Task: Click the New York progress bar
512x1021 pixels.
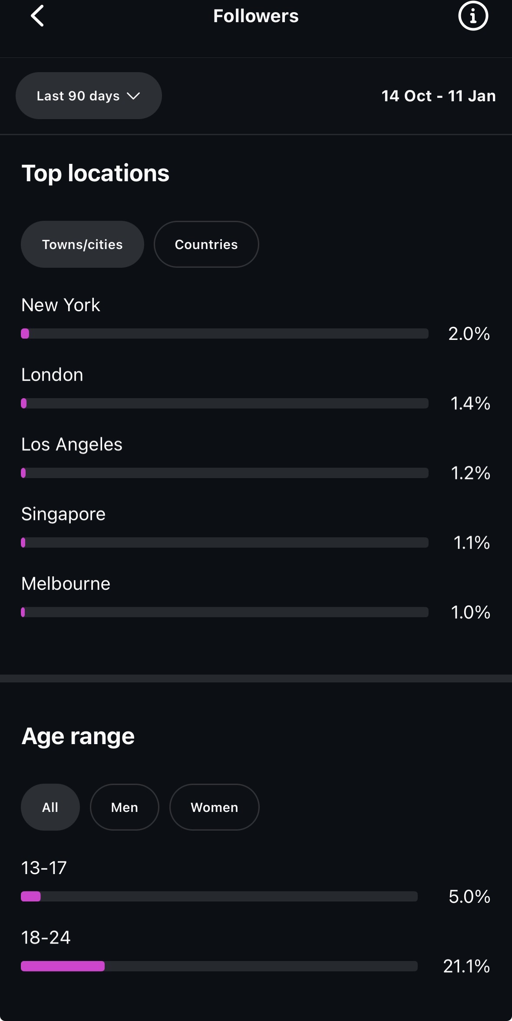Action: (225, 333)
